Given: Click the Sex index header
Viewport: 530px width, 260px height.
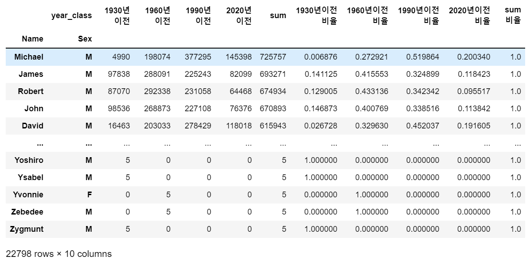Looking at the screenshot, I should (85, 39).
